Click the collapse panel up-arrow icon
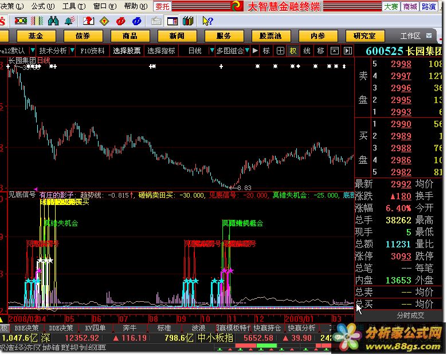 [x=335, y=51]
